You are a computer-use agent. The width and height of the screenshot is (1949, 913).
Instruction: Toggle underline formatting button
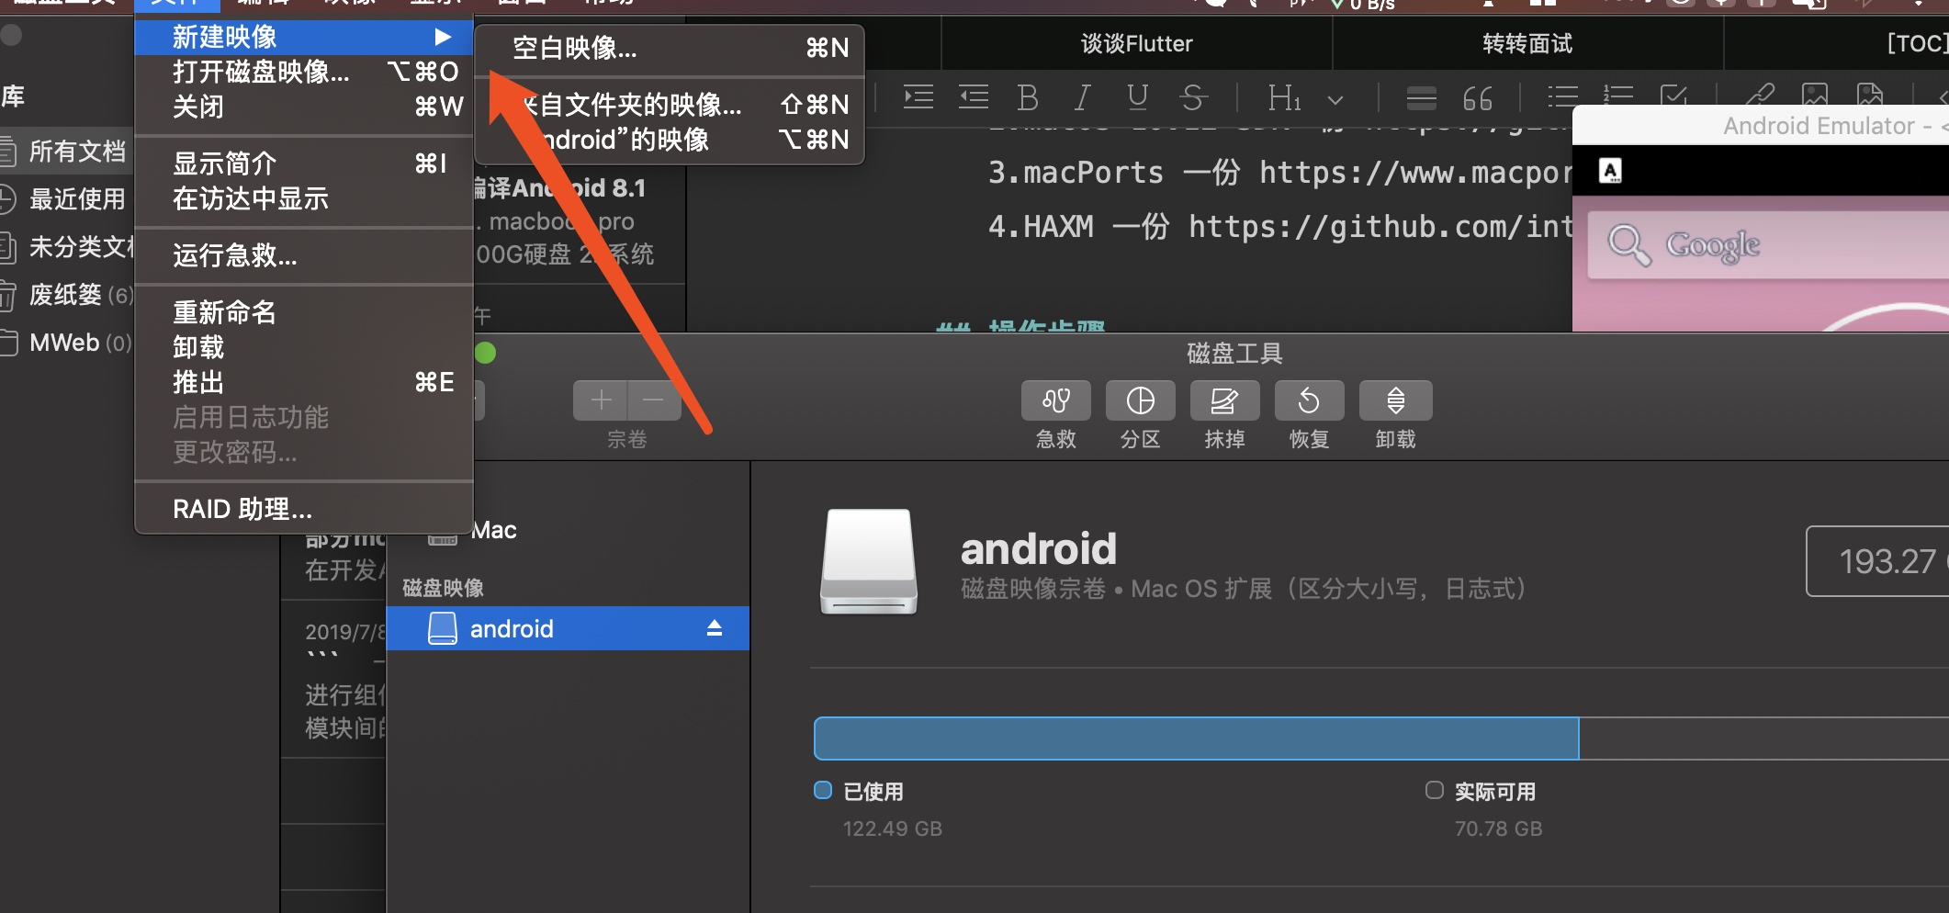(x=1137, y=96)
